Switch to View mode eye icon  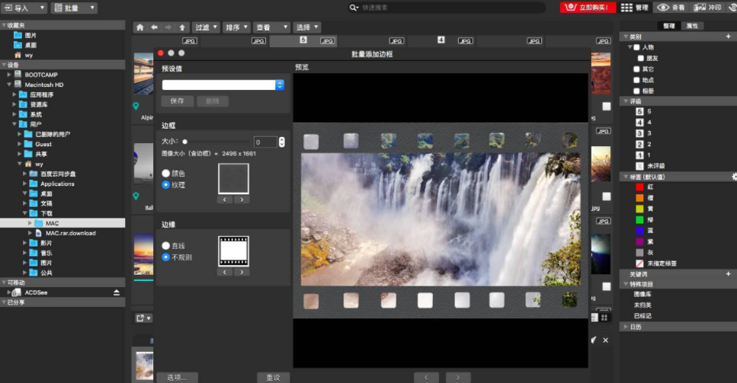663,8
